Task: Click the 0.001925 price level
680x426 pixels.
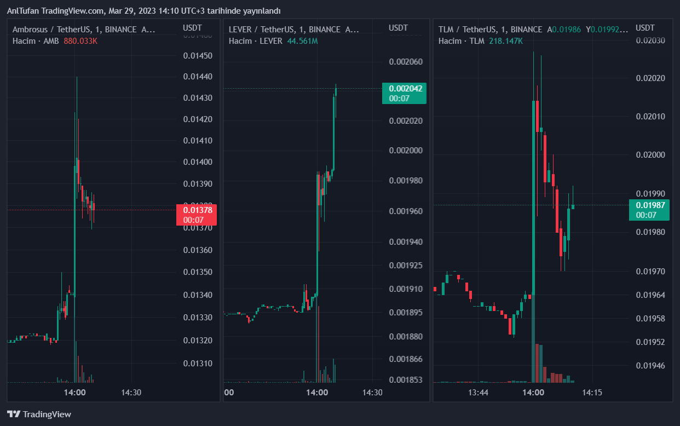Action: click(x=406, y=266)
